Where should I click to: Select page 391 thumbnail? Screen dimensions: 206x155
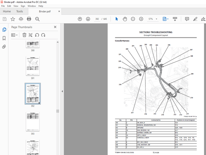pos(33,66)
